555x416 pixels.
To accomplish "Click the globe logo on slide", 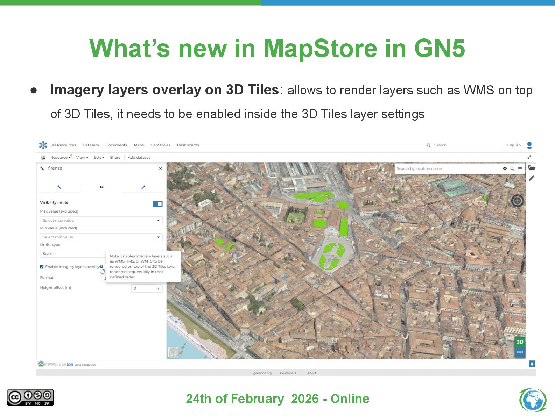I will [533, 400].
